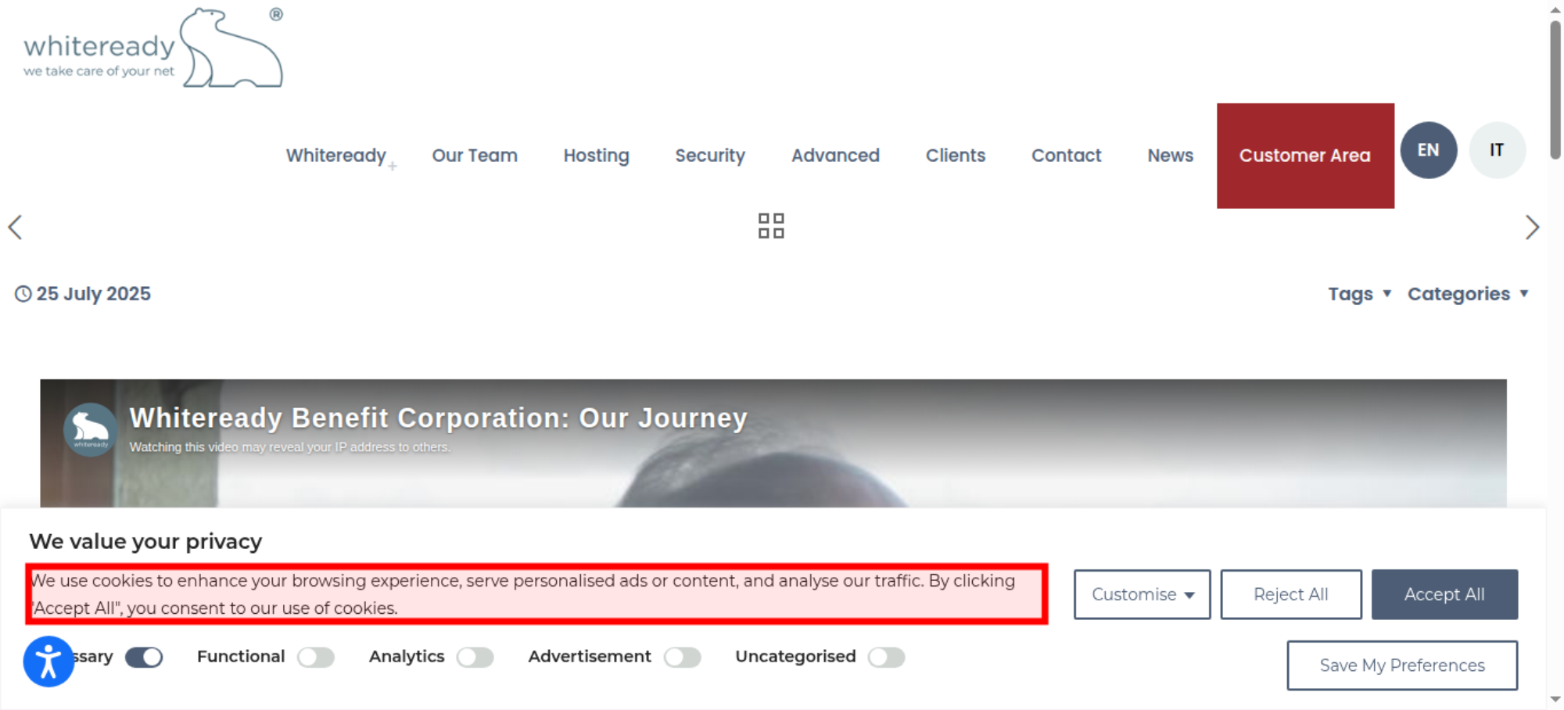The image size is (1564, 710).
Task: Open the Customer Area button
Action: pyautogui.click(x=1305, y=156)
